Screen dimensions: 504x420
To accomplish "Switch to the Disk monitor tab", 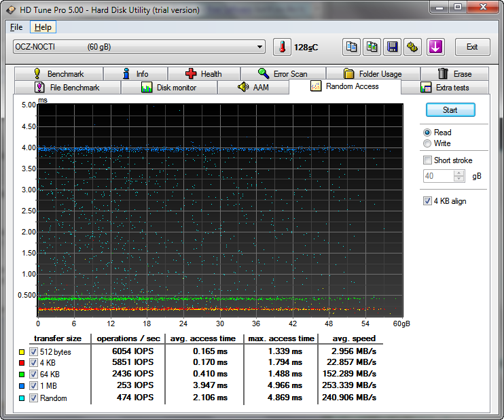I will point(169,88).
